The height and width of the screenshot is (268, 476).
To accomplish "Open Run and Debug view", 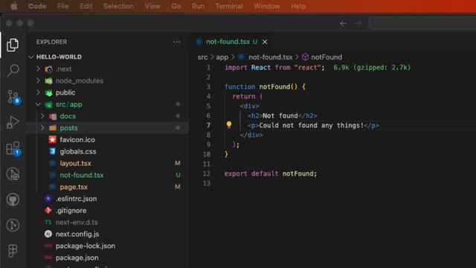I will coord(13,122).
